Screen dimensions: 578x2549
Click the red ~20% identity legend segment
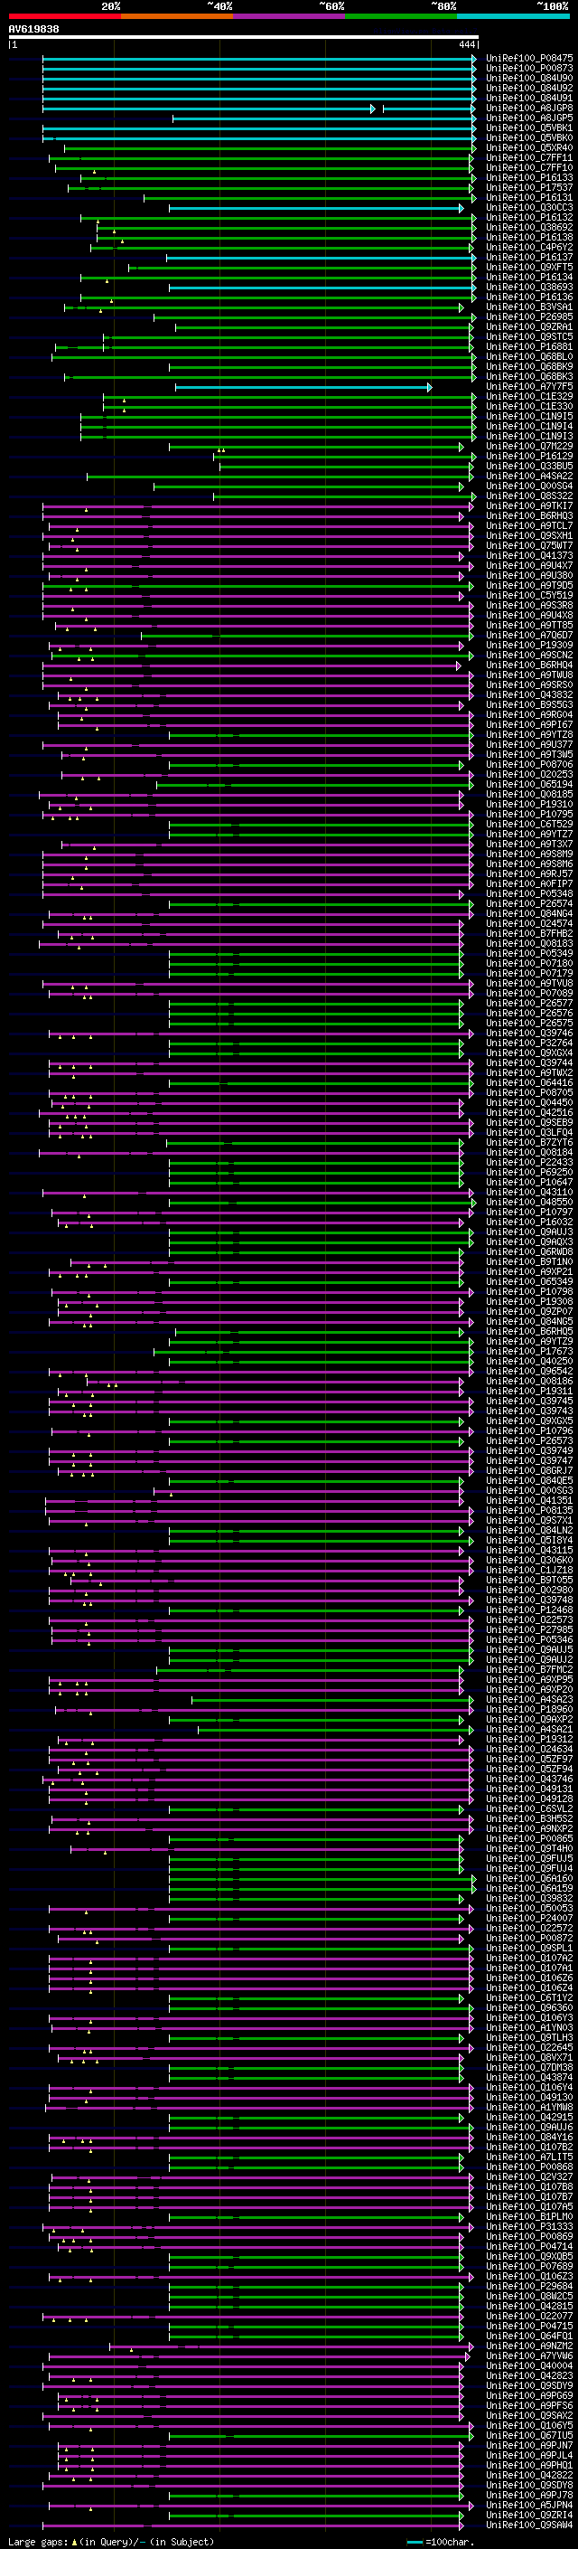coord(64,16)
